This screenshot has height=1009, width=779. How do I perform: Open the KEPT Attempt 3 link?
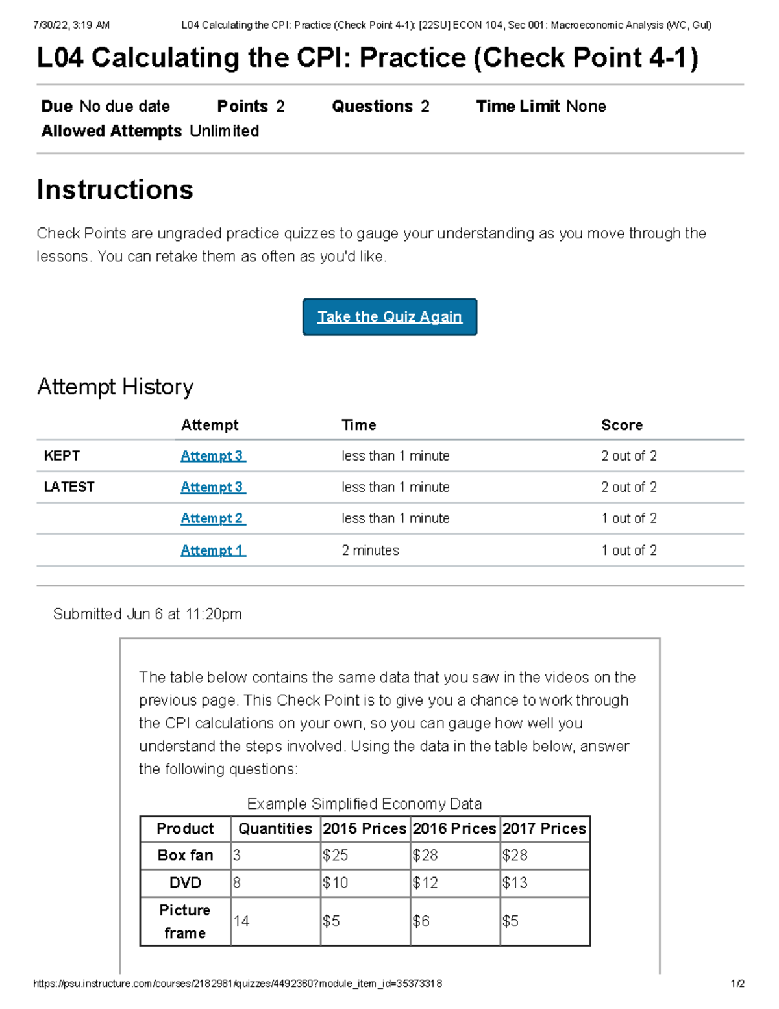(212, 455)
